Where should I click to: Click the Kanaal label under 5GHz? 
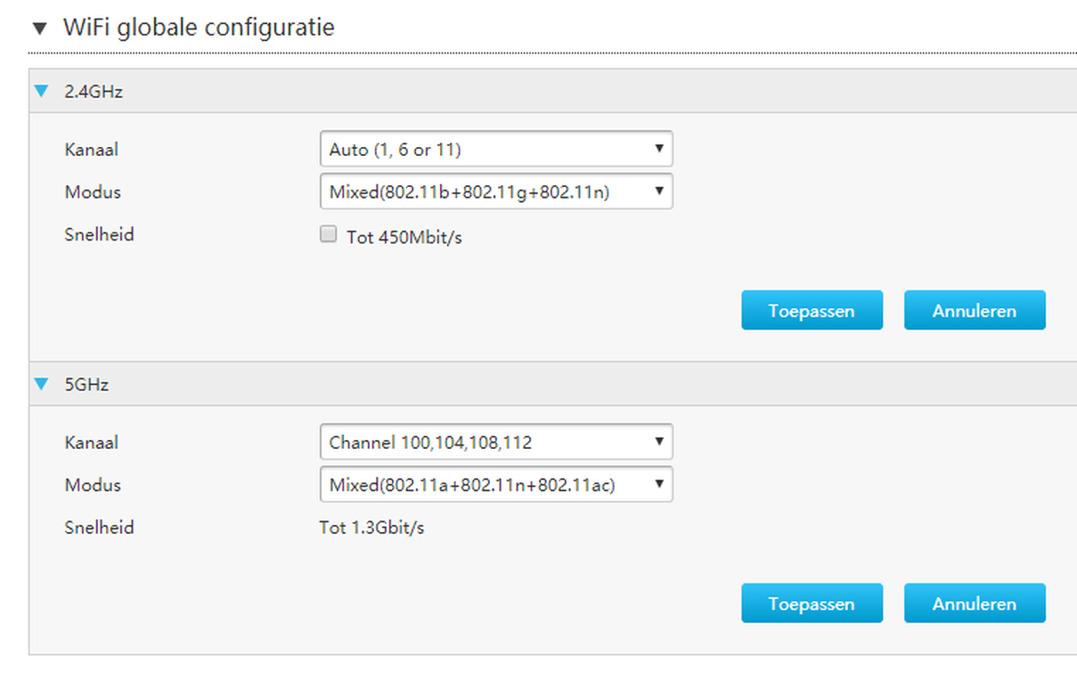92,442
